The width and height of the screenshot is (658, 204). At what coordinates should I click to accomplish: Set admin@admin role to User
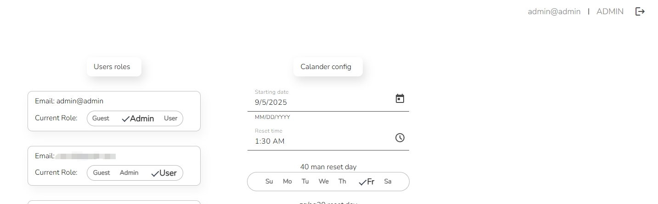(170, 118)
